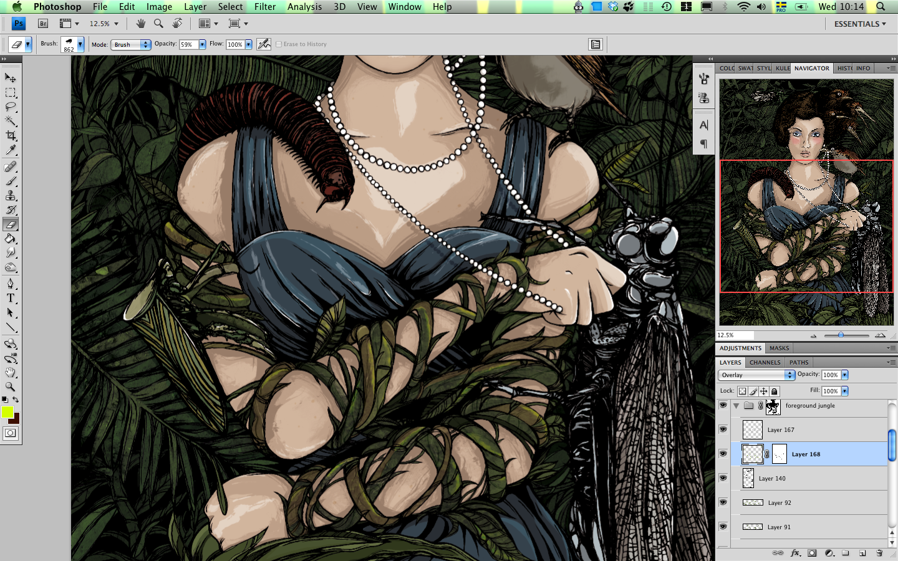This screenshot has height=561, width=898.
Task: Select the Lasso tool
Action: point(11,107)
